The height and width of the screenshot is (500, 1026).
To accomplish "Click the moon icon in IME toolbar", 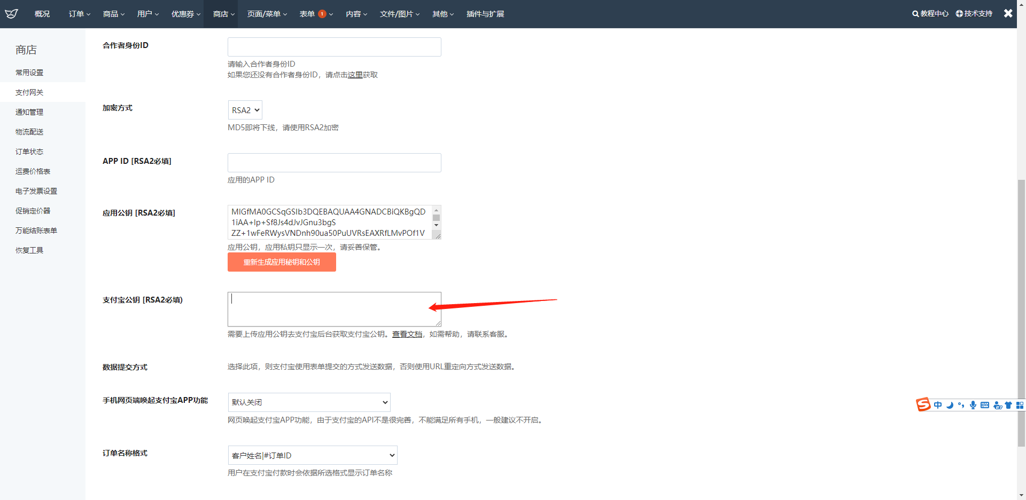I will [x=950, y=405].
